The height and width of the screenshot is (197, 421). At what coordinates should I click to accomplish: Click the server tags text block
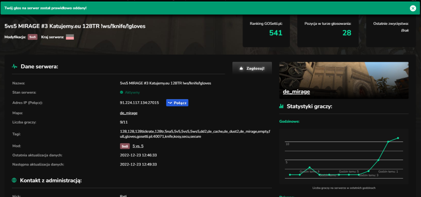[x=195, y=134]
